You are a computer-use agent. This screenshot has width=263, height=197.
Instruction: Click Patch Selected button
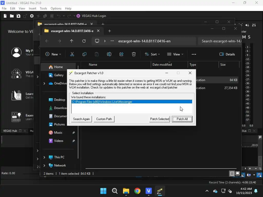tap(159, 119)
